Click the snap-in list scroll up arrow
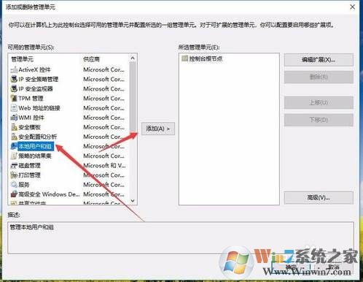The image size is (363, 282). (133, 58)
